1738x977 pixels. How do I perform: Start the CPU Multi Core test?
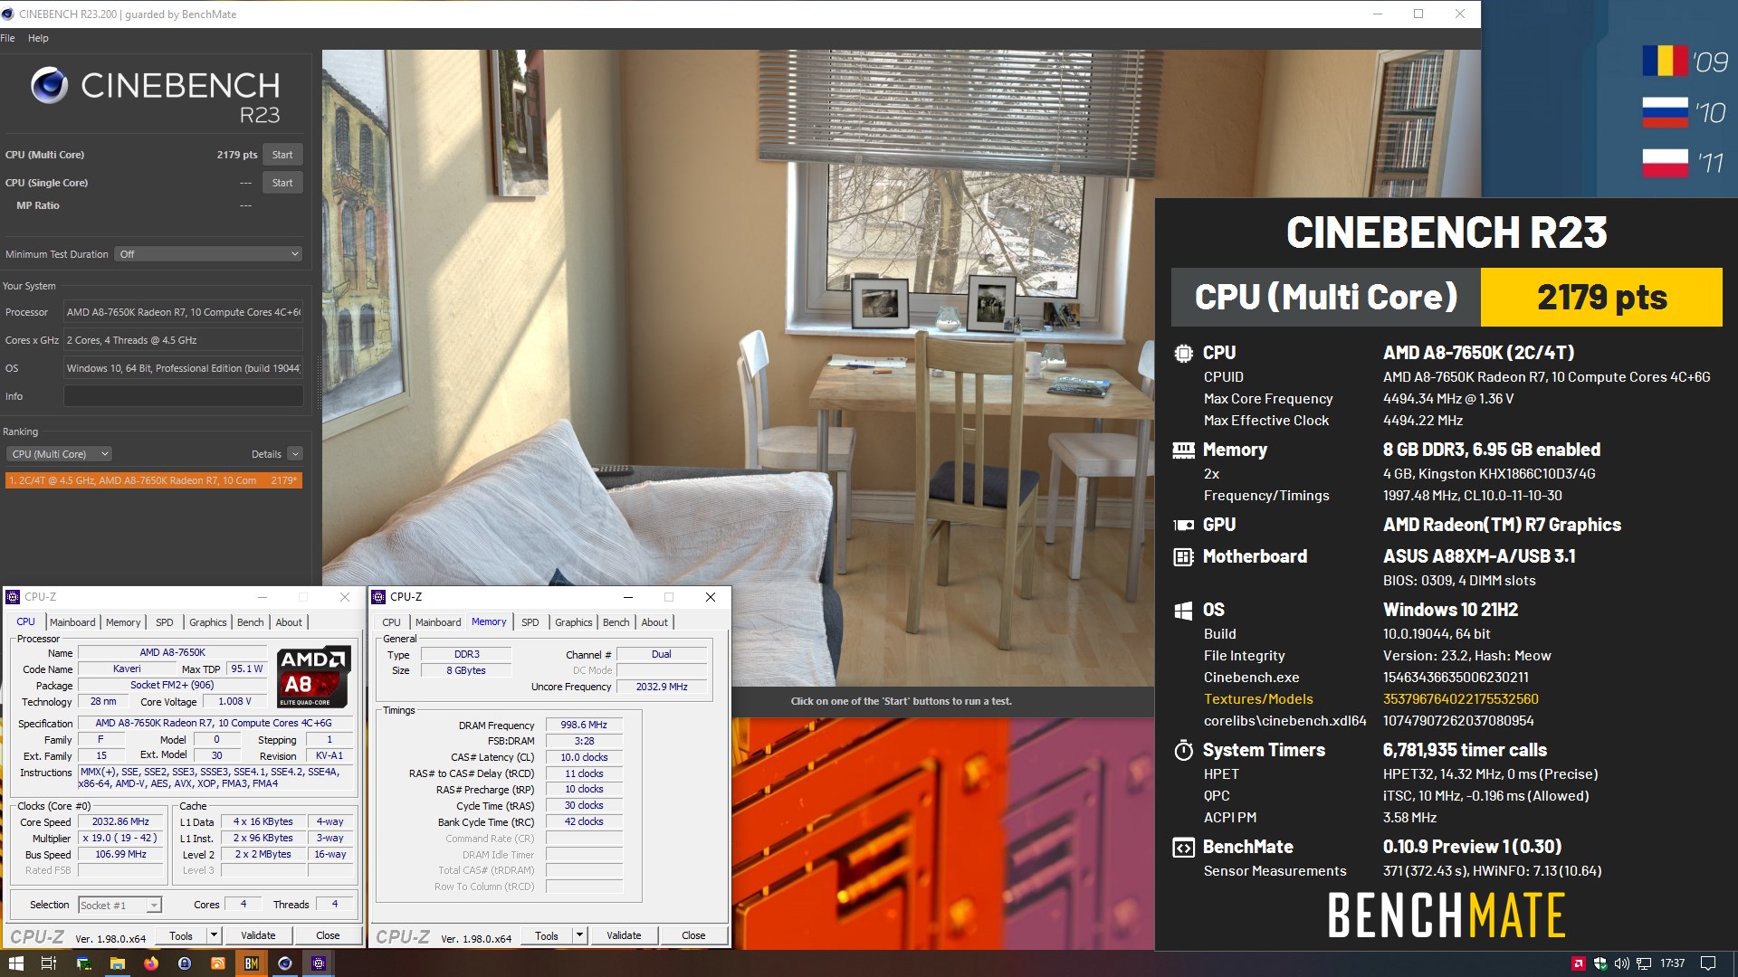point(282,155)
